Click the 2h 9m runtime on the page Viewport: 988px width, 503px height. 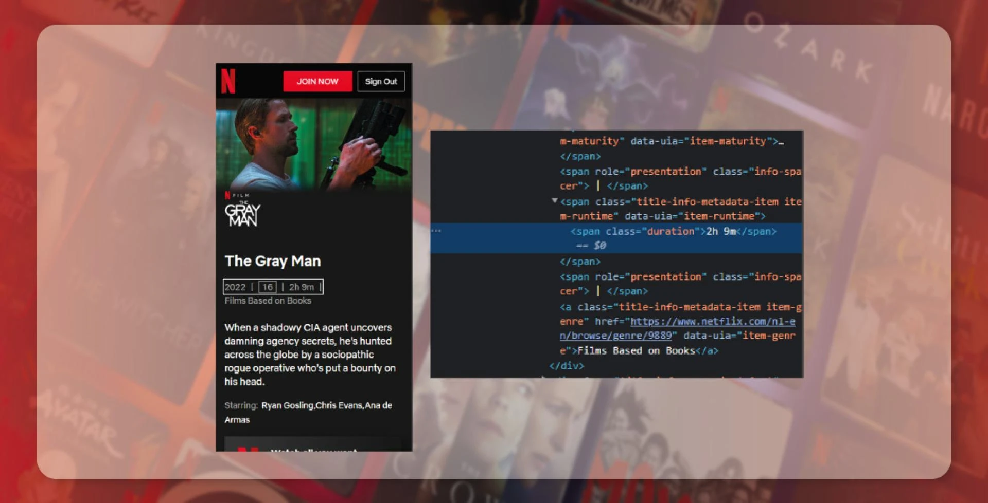pos(302,287)
